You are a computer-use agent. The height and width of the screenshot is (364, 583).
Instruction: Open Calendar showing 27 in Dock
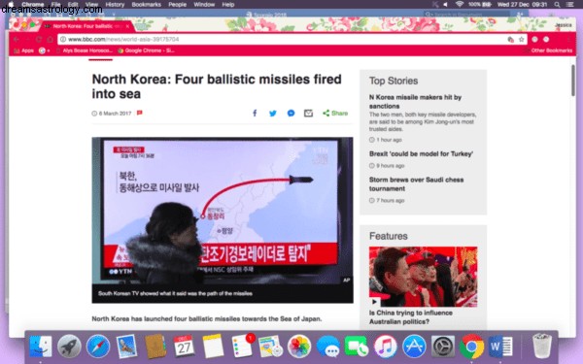(184, 347)
